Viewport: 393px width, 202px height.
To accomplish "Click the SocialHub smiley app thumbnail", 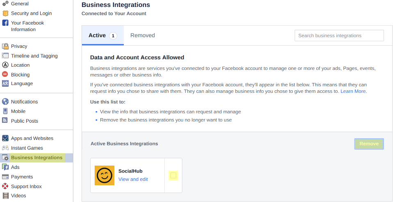I will (x=104, y=175).
